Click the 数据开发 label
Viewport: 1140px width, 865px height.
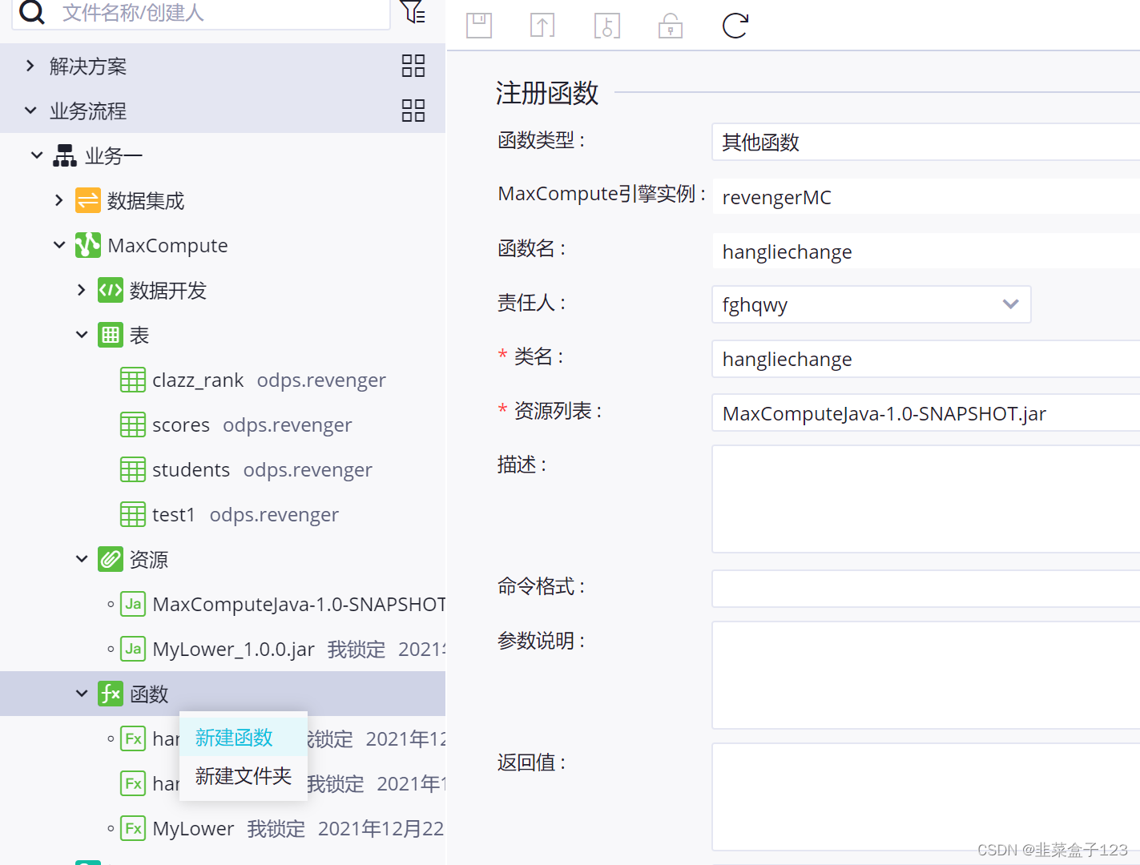coord(168,290)
